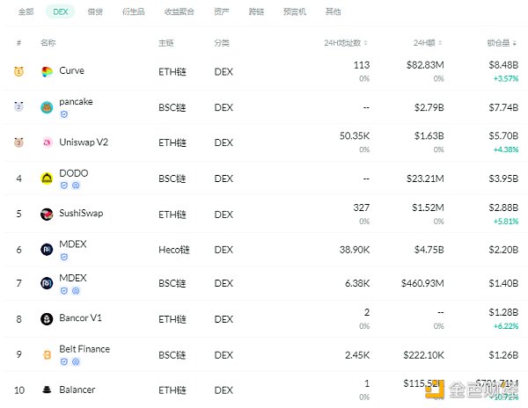Click the first-place medal icon beside Curve
The width and height of the screenshot is (528, 408).
click(18, 71)
